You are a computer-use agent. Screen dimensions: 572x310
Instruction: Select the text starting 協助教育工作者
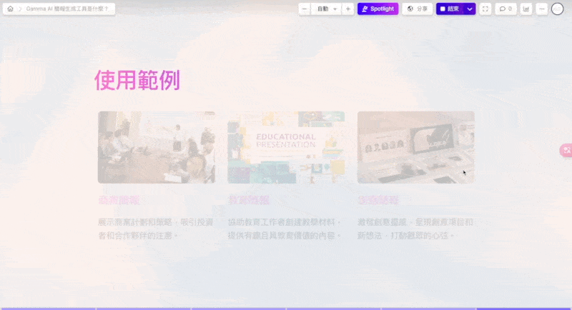[285, 229]
